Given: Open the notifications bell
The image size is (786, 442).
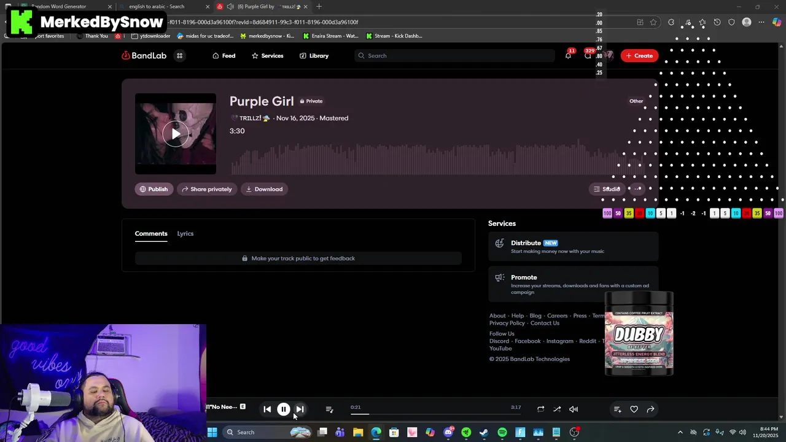Looking at the screenshot, I should coord(568,56).
